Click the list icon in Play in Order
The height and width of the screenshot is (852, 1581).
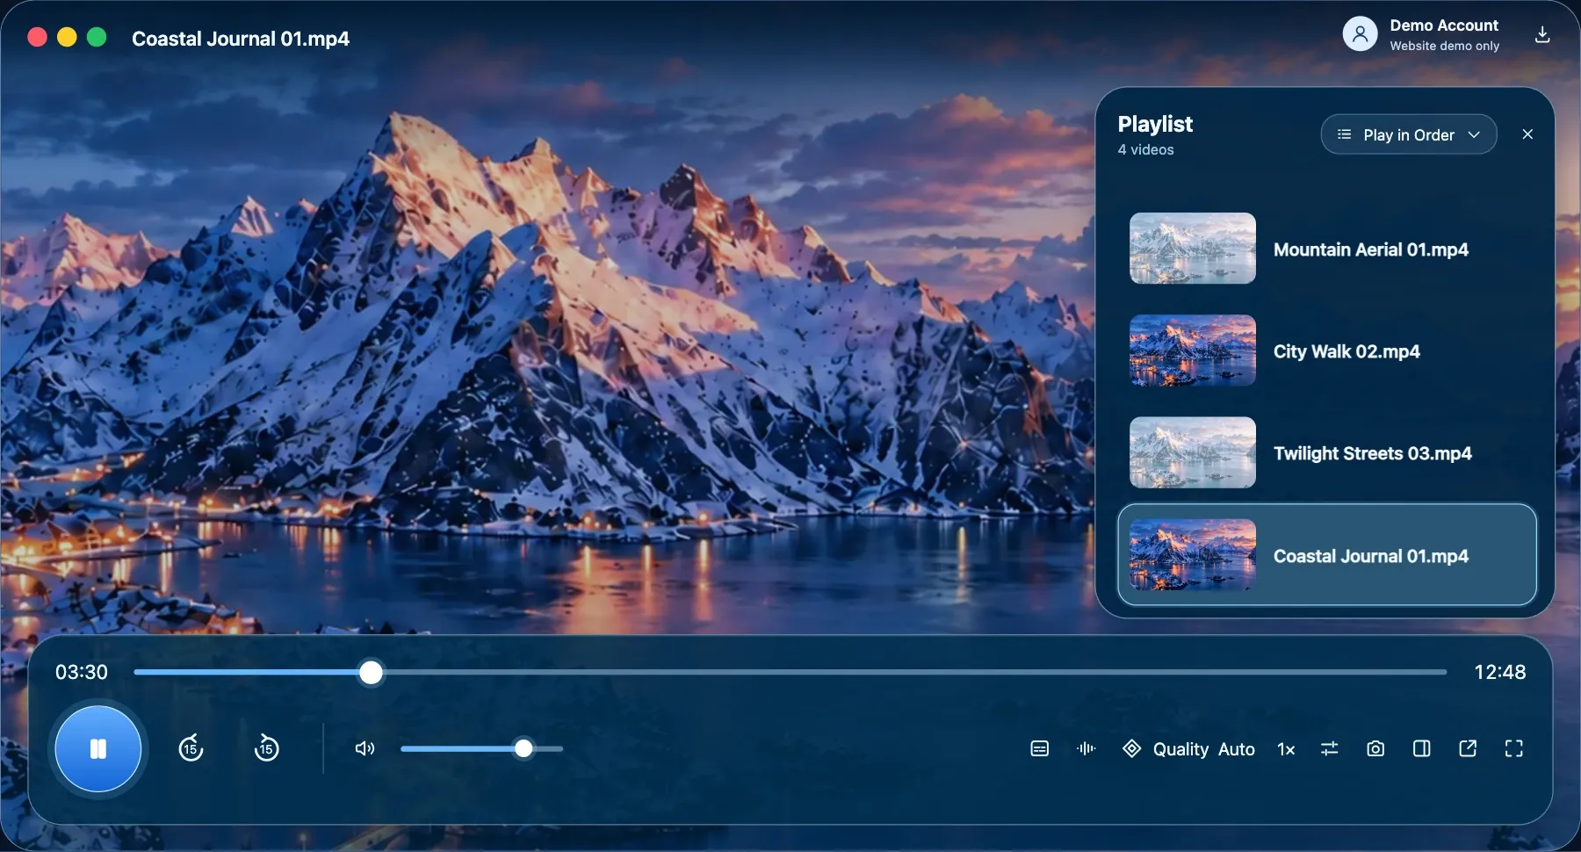click(x=1344, y=134)
